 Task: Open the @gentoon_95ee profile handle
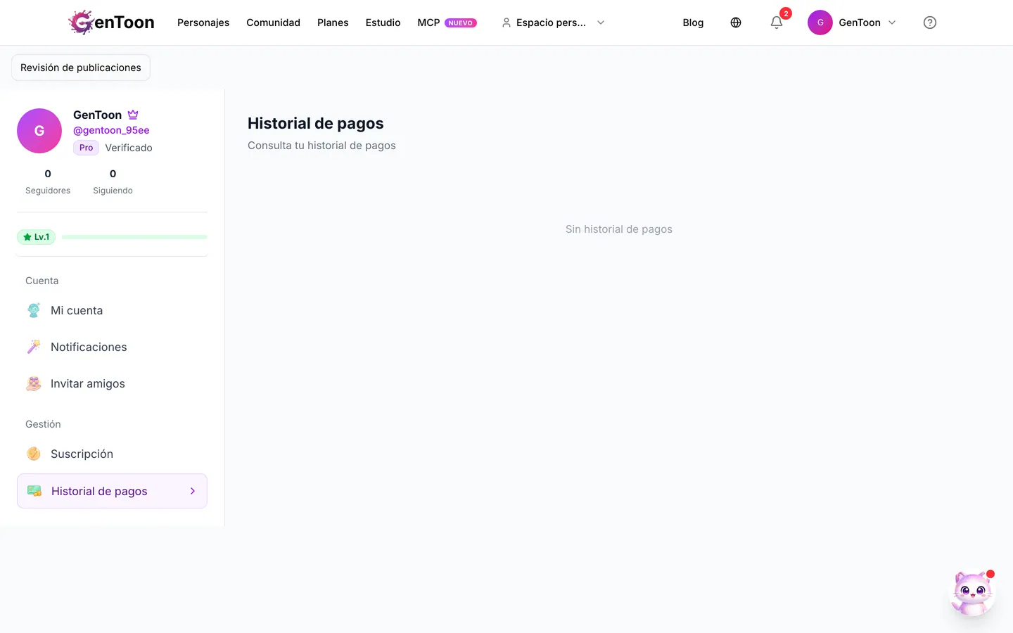pyautogui.click(x=111, y=130)
